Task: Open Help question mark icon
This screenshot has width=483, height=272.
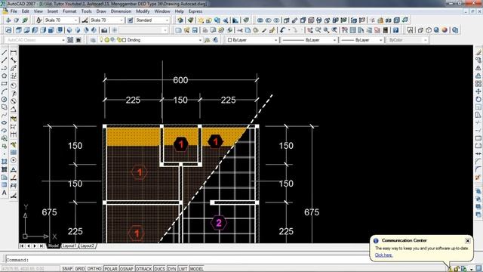Action: (395, 30)
